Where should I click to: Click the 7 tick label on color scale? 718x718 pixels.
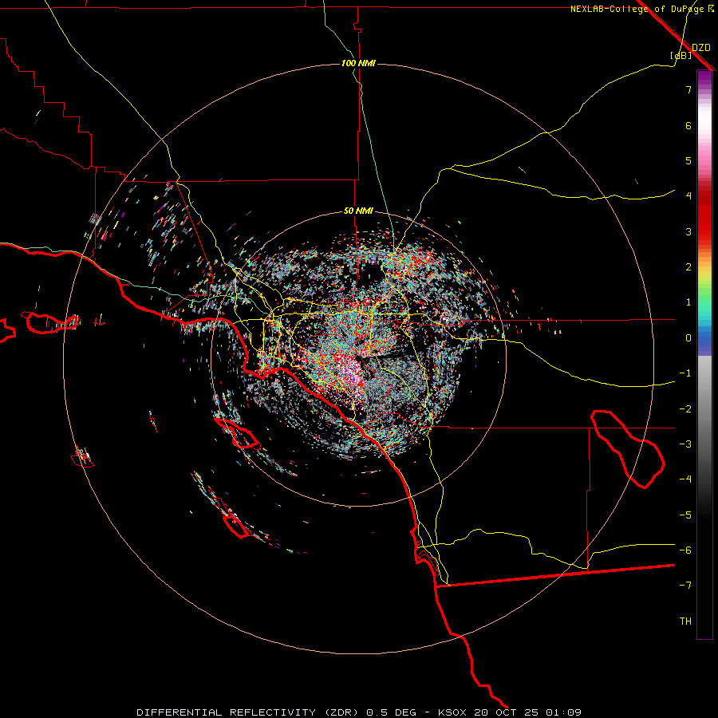pyautogui.click(x=688, y=89)
